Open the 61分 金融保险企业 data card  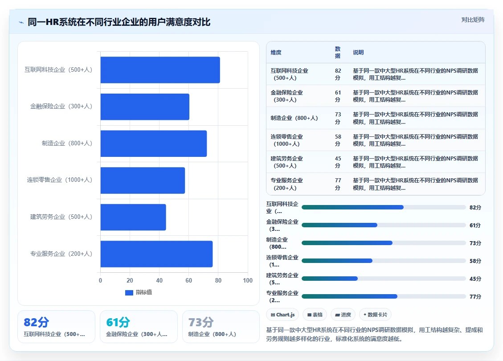[x=139, y=327]
